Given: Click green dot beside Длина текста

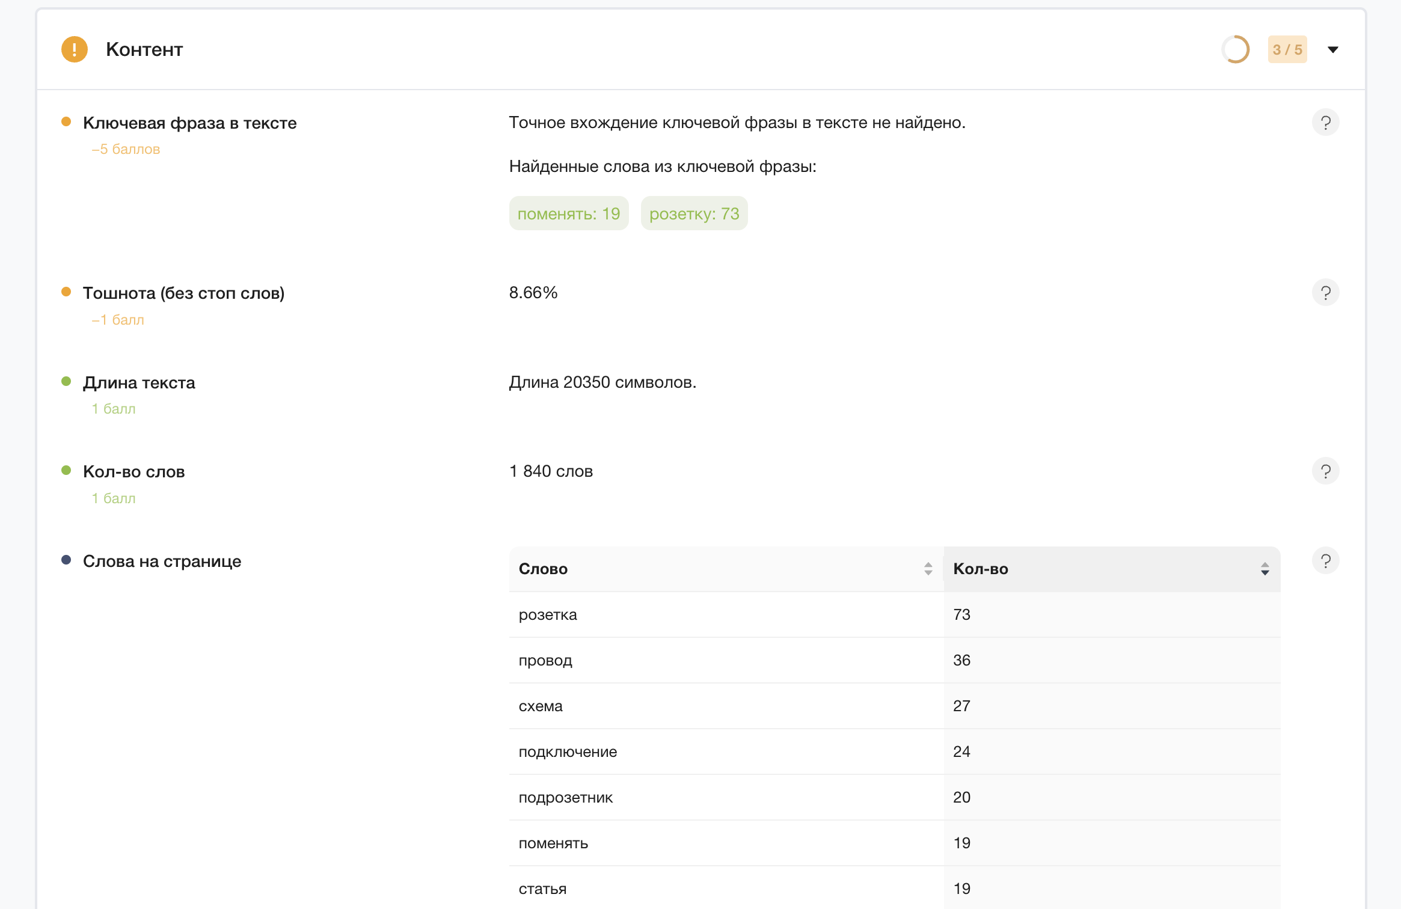Looking at the screenshot, I should (66, 382).
